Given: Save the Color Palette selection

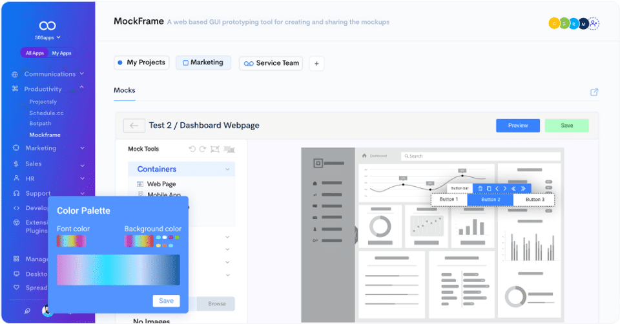Looking at the screenshot, I should [166, 301].
